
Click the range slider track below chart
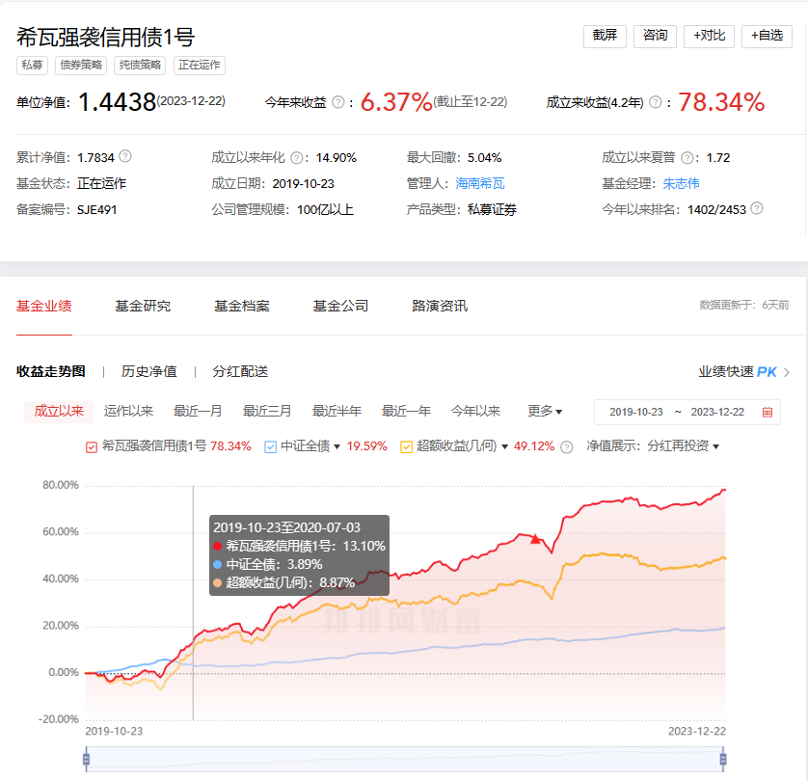point(405,760)
